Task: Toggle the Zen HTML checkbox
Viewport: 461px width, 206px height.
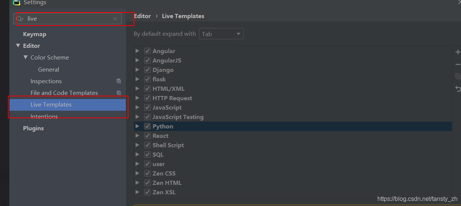Action: pyautogui.click(x=147, y=183)
